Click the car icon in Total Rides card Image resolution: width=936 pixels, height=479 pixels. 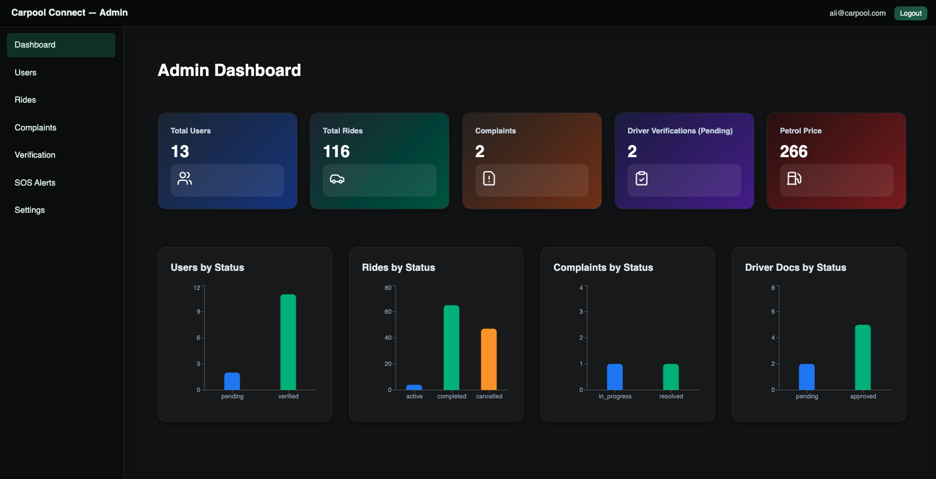tap(338, 179)
